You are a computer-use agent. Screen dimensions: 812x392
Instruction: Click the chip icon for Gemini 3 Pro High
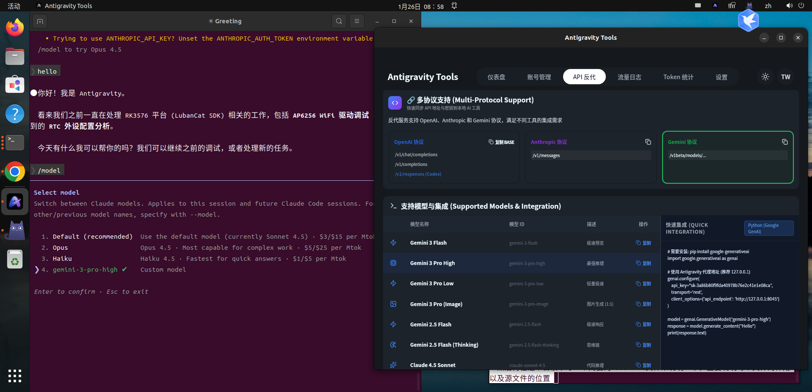(393, 263)
